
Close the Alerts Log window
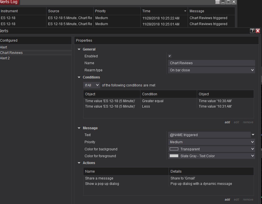[x=234, y=2]
